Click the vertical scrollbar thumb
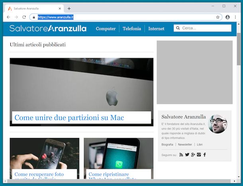This screenshot has width=243, height=186. 239,49
